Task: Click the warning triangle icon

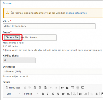Action: click(x=7, y=13)
